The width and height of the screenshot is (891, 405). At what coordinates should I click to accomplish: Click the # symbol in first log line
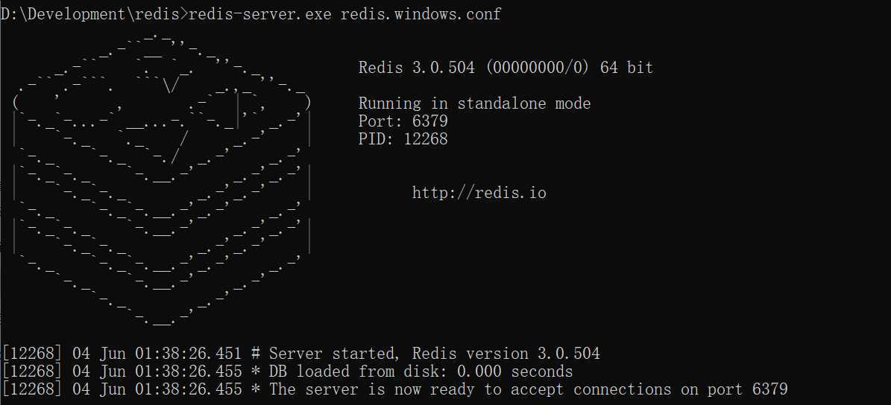click(255, 354)
